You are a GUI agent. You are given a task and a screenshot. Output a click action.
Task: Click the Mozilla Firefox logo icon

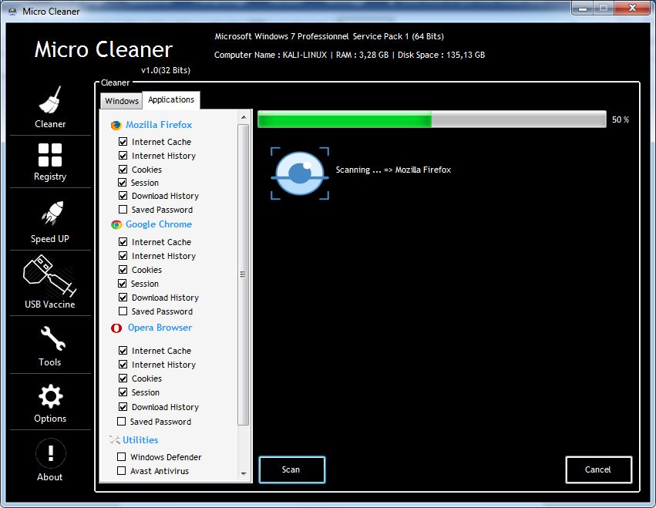[x=116, y=125]
